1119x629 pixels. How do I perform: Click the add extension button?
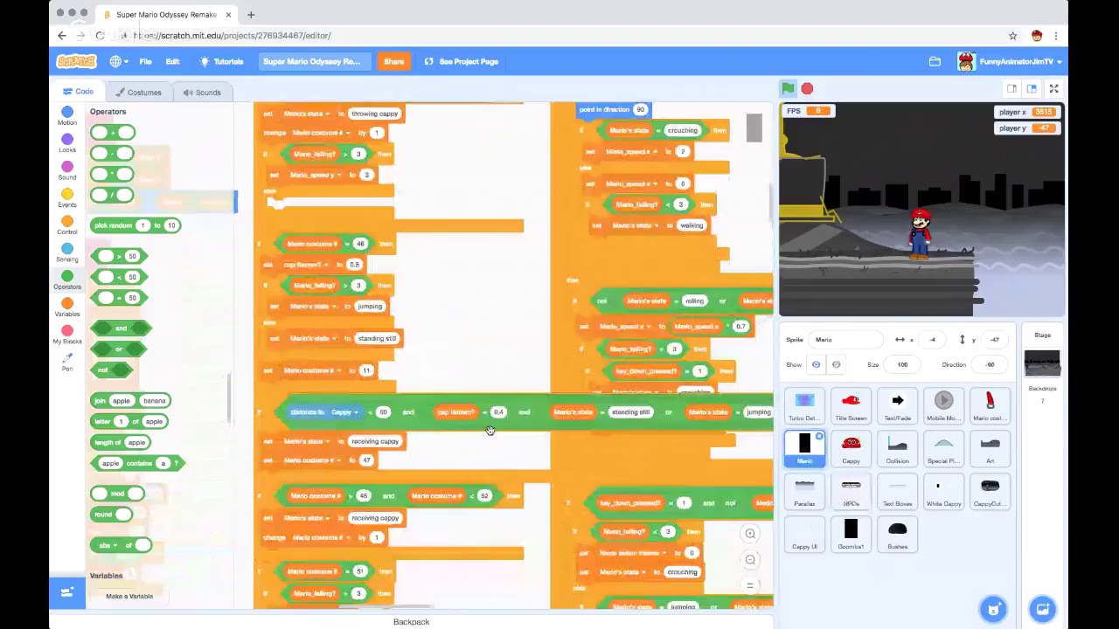coord(66,592)
